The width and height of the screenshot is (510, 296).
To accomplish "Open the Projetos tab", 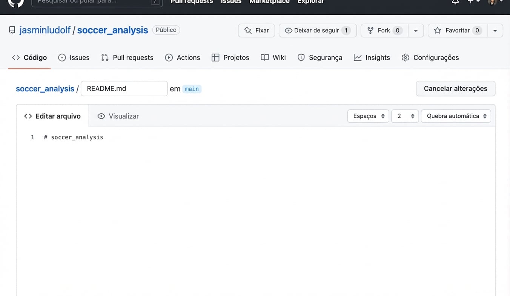I will 230,58.
